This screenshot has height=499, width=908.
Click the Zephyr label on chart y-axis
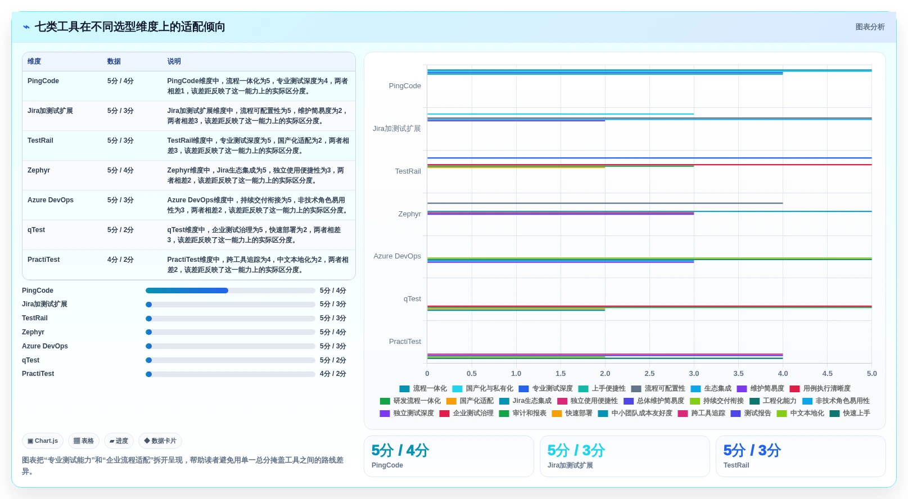click(x=409, y=214)
